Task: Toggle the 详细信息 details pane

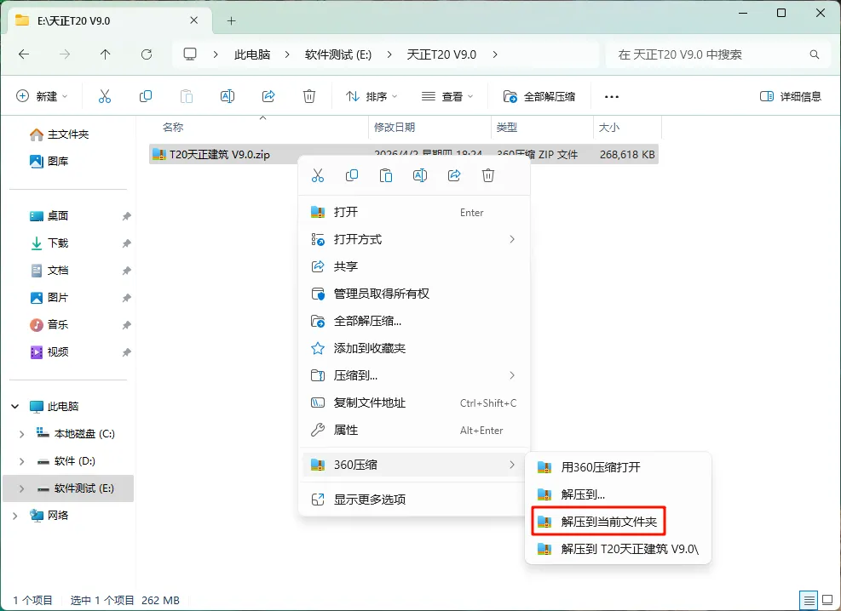Action: (x=791, y=96)
